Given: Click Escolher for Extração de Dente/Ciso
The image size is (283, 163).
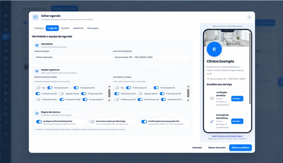Looking at the screenshot, I should 237,121.
